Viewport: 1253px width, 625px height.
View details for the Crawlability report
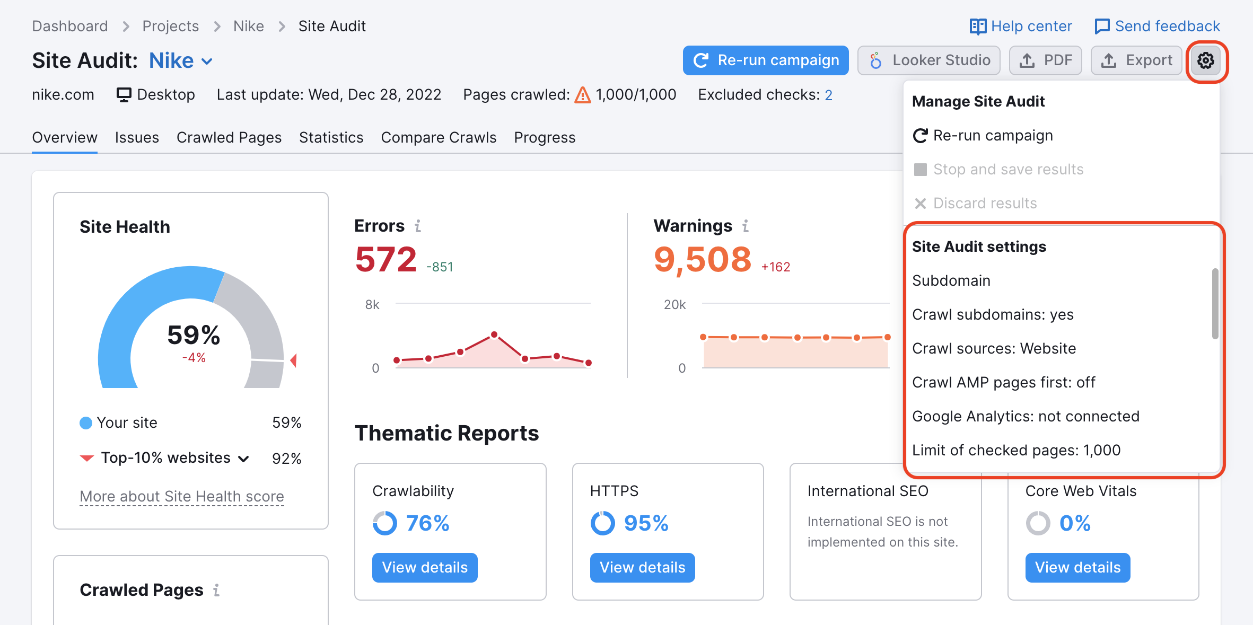click(425, 568)
